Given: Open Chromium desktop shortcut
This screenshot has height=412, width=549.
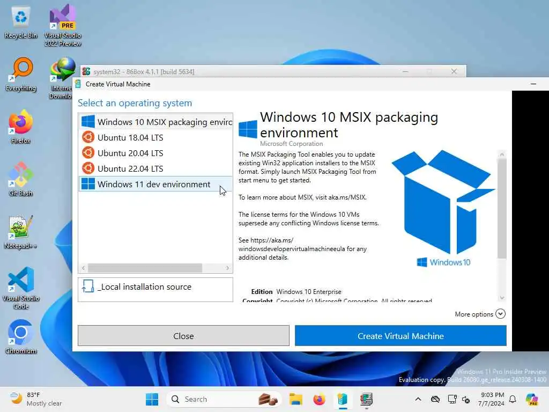Looking at the screenshot, I should tap(21, 337).
